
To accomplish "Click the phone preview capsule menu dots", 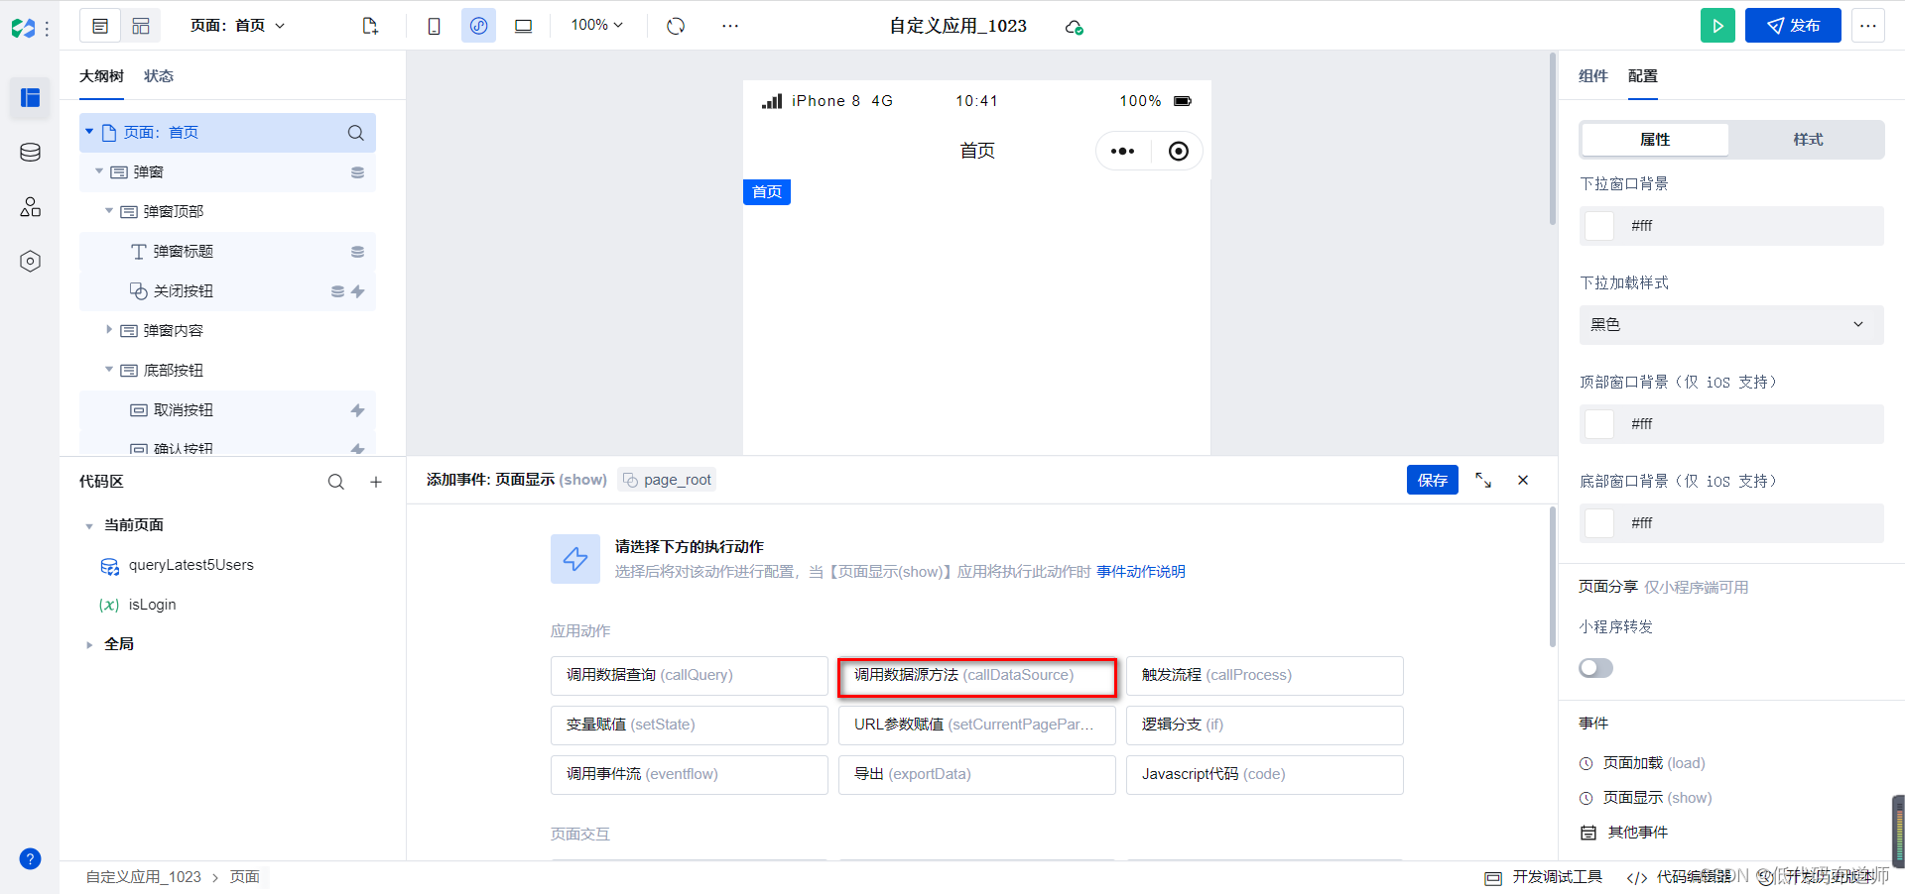I will 1122,152.
